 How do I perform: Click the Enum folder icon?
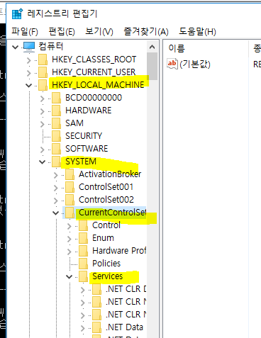pos(84,238)
